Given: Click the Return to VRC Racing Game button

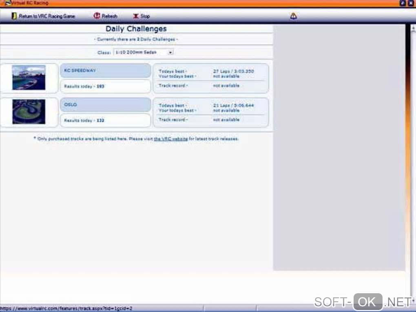Looking at the screenshot, I should click(43, 16).
